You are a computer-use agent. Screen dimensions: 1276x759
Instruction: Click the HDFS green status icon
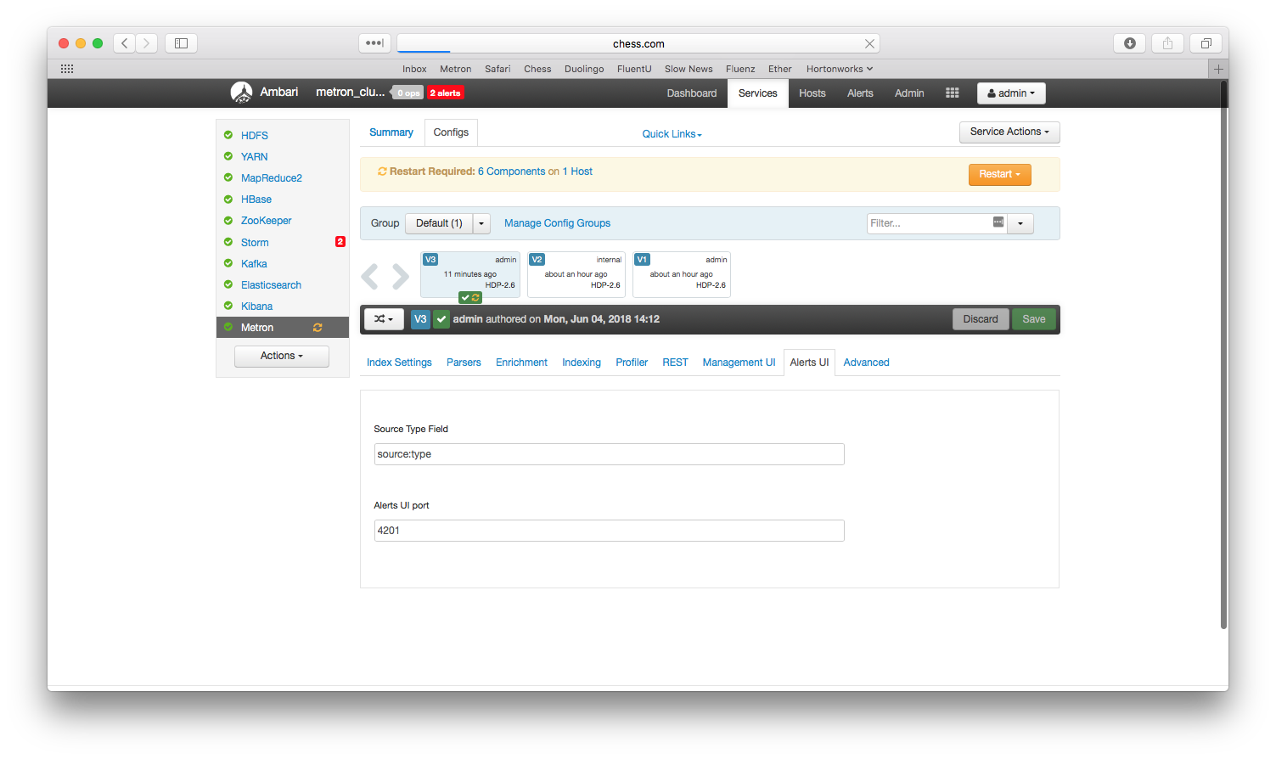[228, 135]
